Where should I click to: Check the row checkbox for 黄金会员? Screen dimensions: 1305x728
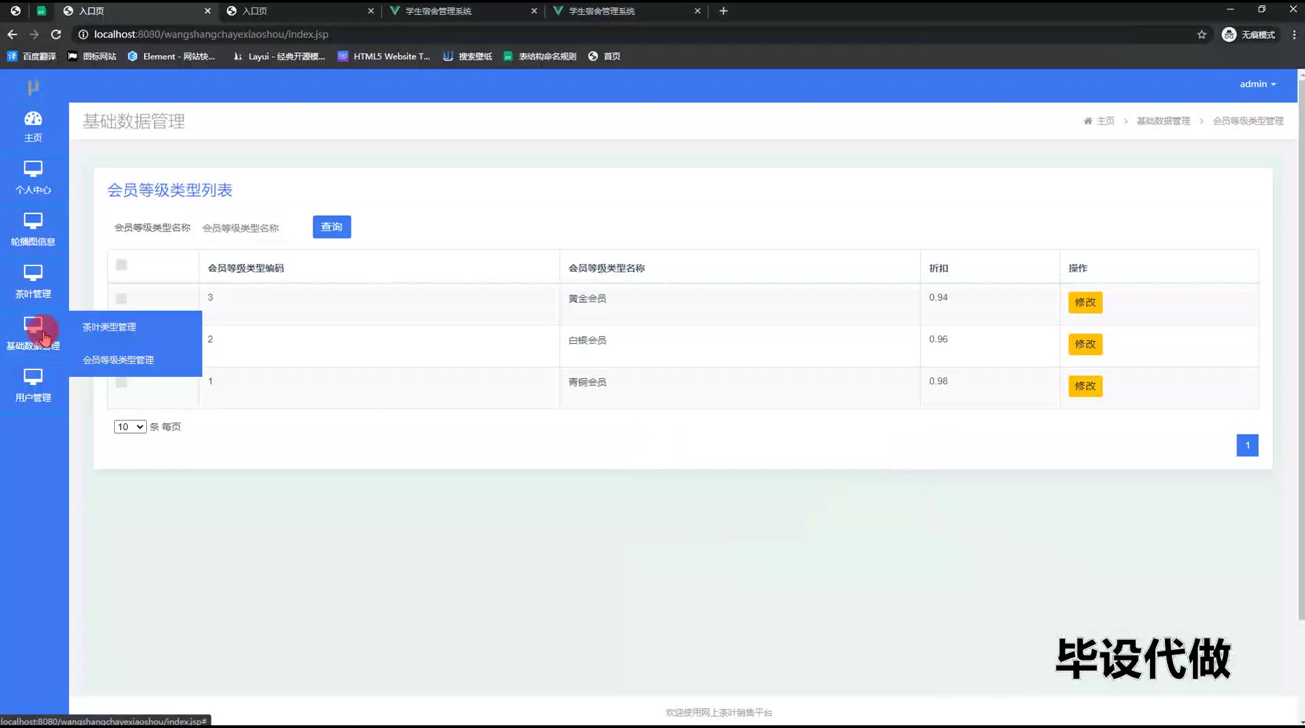122,298
